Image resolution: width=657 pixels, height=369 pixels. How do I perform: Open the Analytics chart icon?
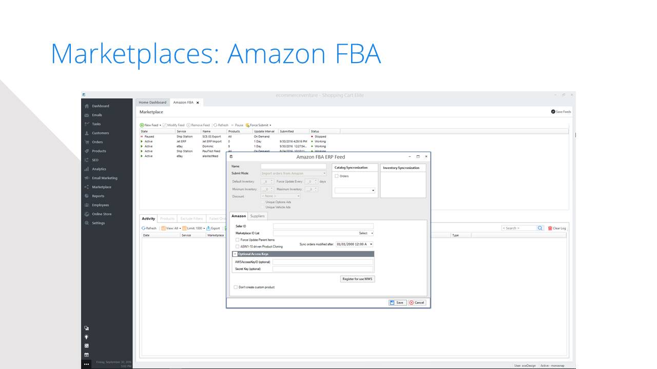point(87,169)
